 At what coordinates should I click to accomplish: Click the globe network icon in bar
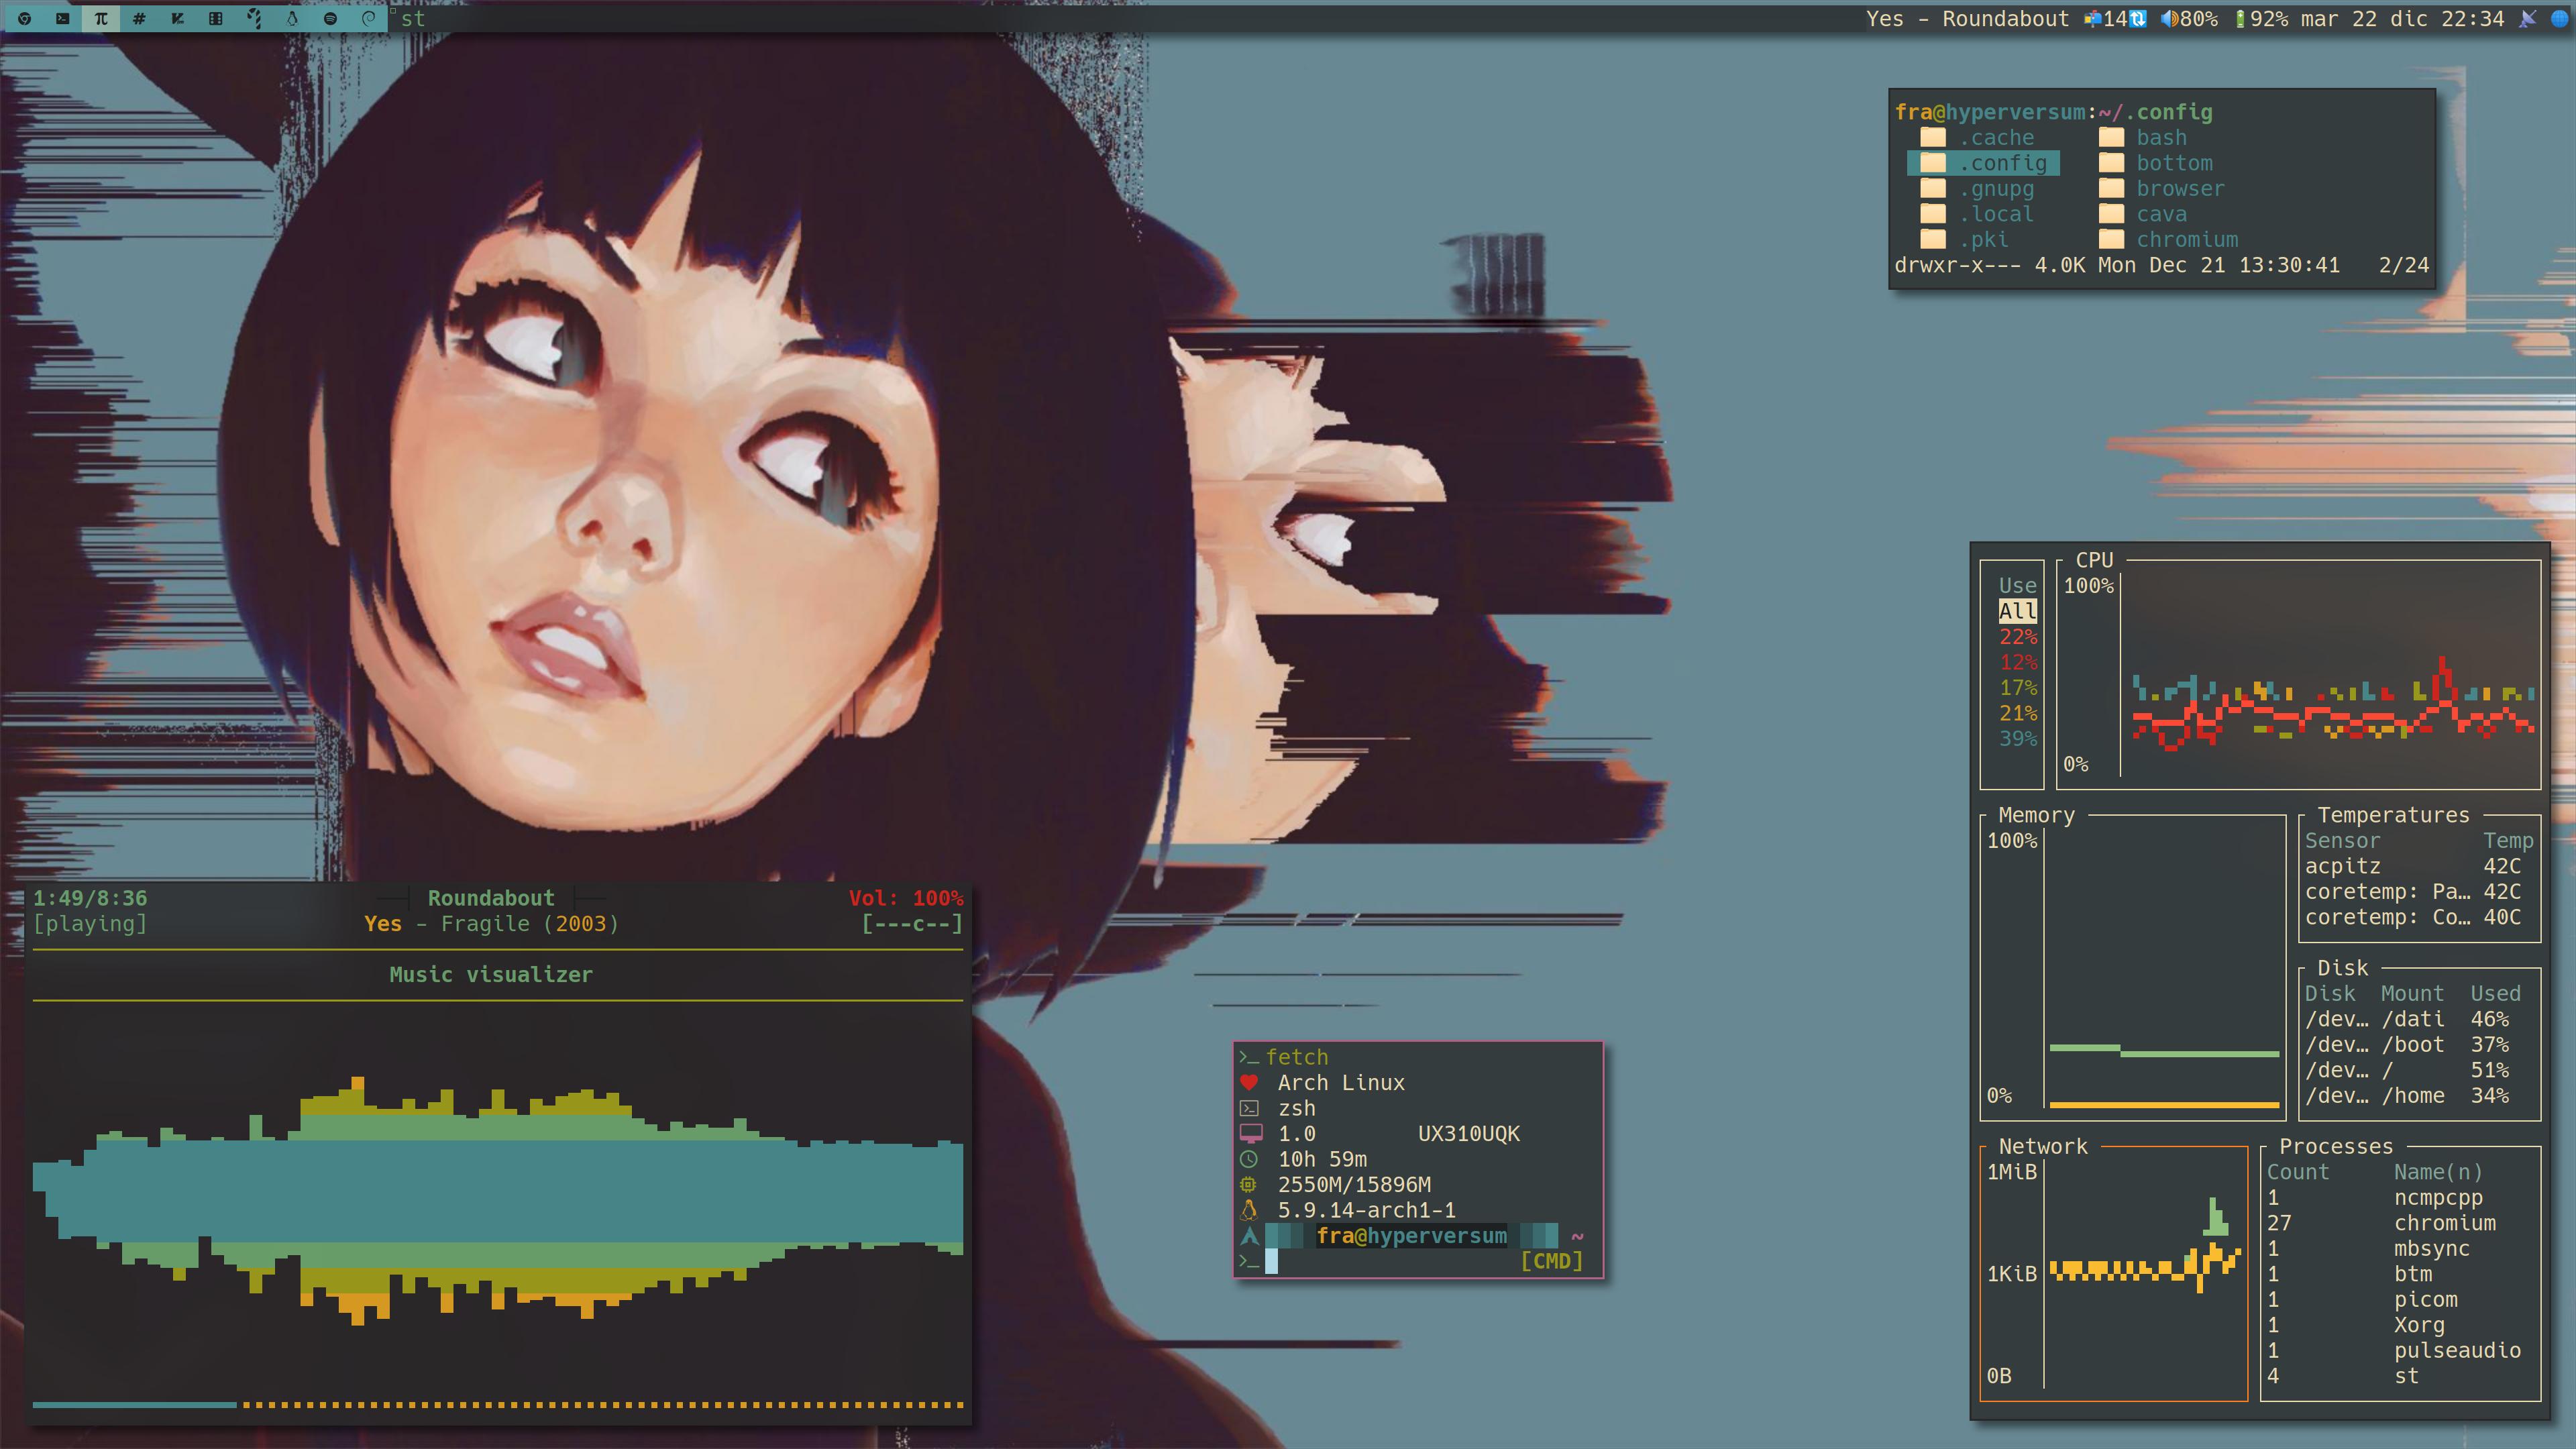[x=2559, y=18]
